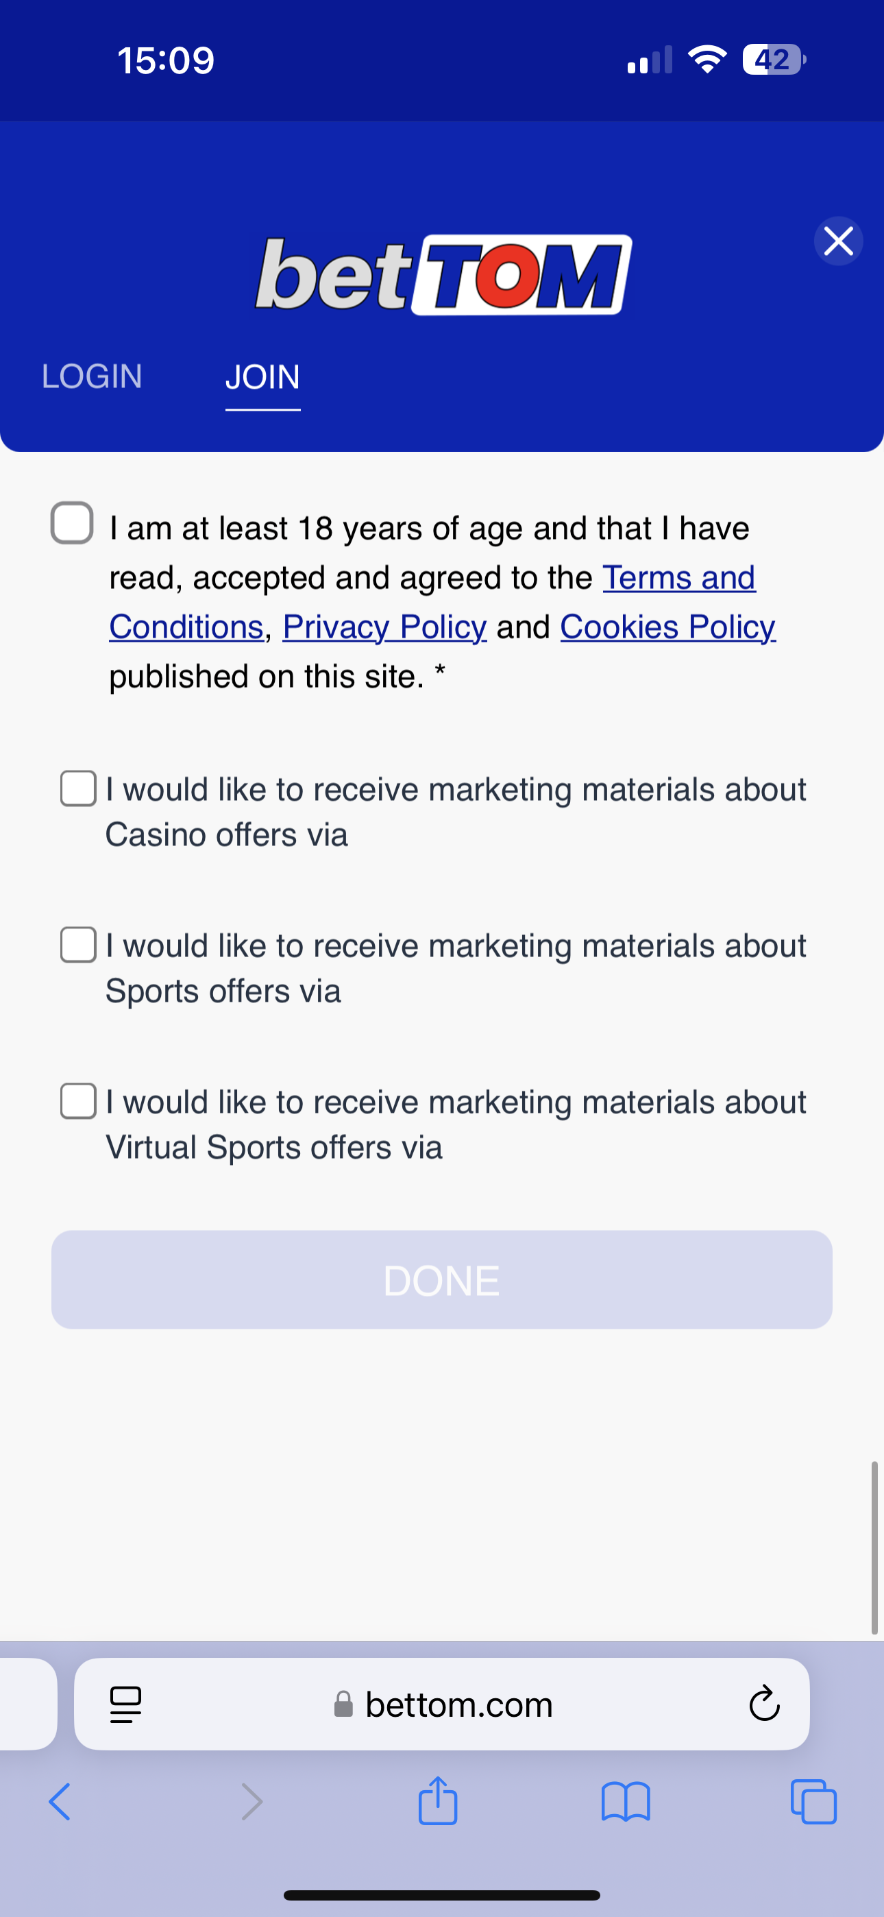The height and width of the screenshot is (1917, 884).
Task: Select the JOIN tab
Action: click(262, 376)
